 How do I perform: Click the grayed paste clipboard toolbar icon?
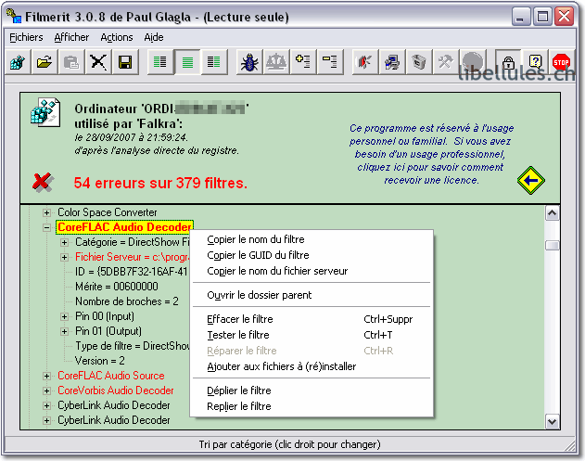71,62
